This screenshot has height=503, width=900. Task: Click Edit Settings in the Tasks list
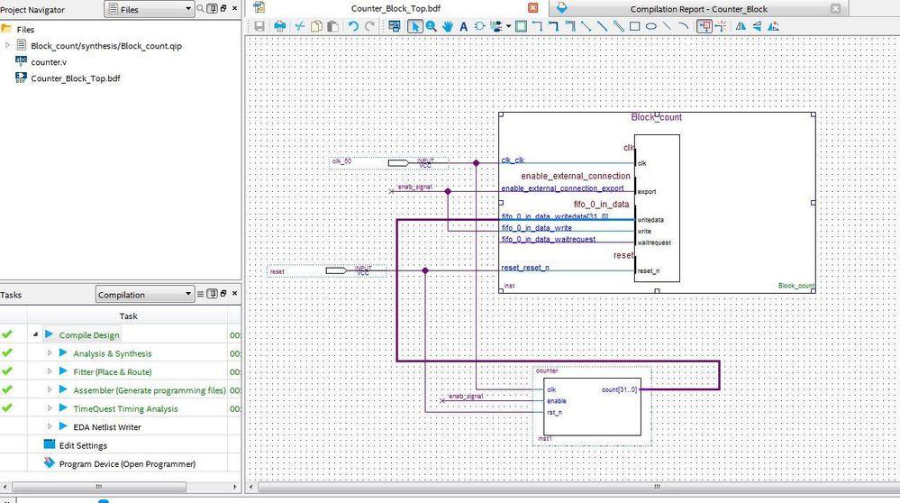[83, 445]
